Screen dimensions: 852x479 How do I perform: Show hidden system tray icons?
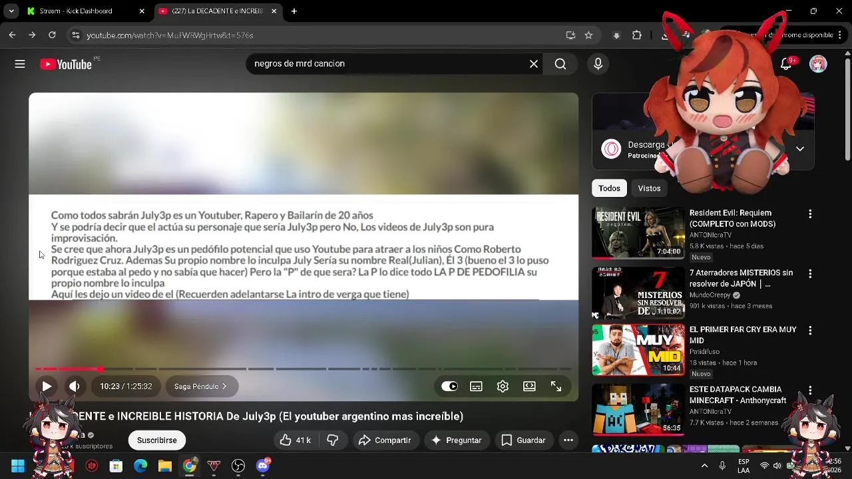tap(704, 466)
